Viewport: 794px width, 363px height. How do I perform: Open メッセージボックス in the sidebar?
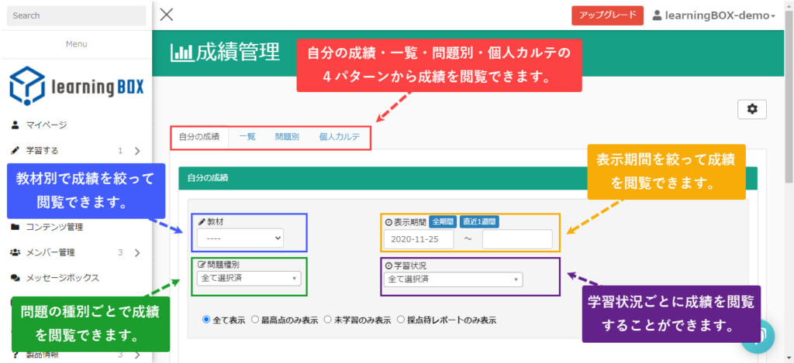pyautogui.click(x=62, y=277)
